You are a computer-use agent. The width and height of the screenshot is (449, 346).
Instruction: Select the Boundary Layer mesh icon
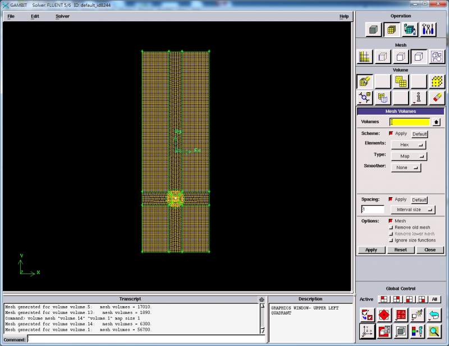(365, 56)
